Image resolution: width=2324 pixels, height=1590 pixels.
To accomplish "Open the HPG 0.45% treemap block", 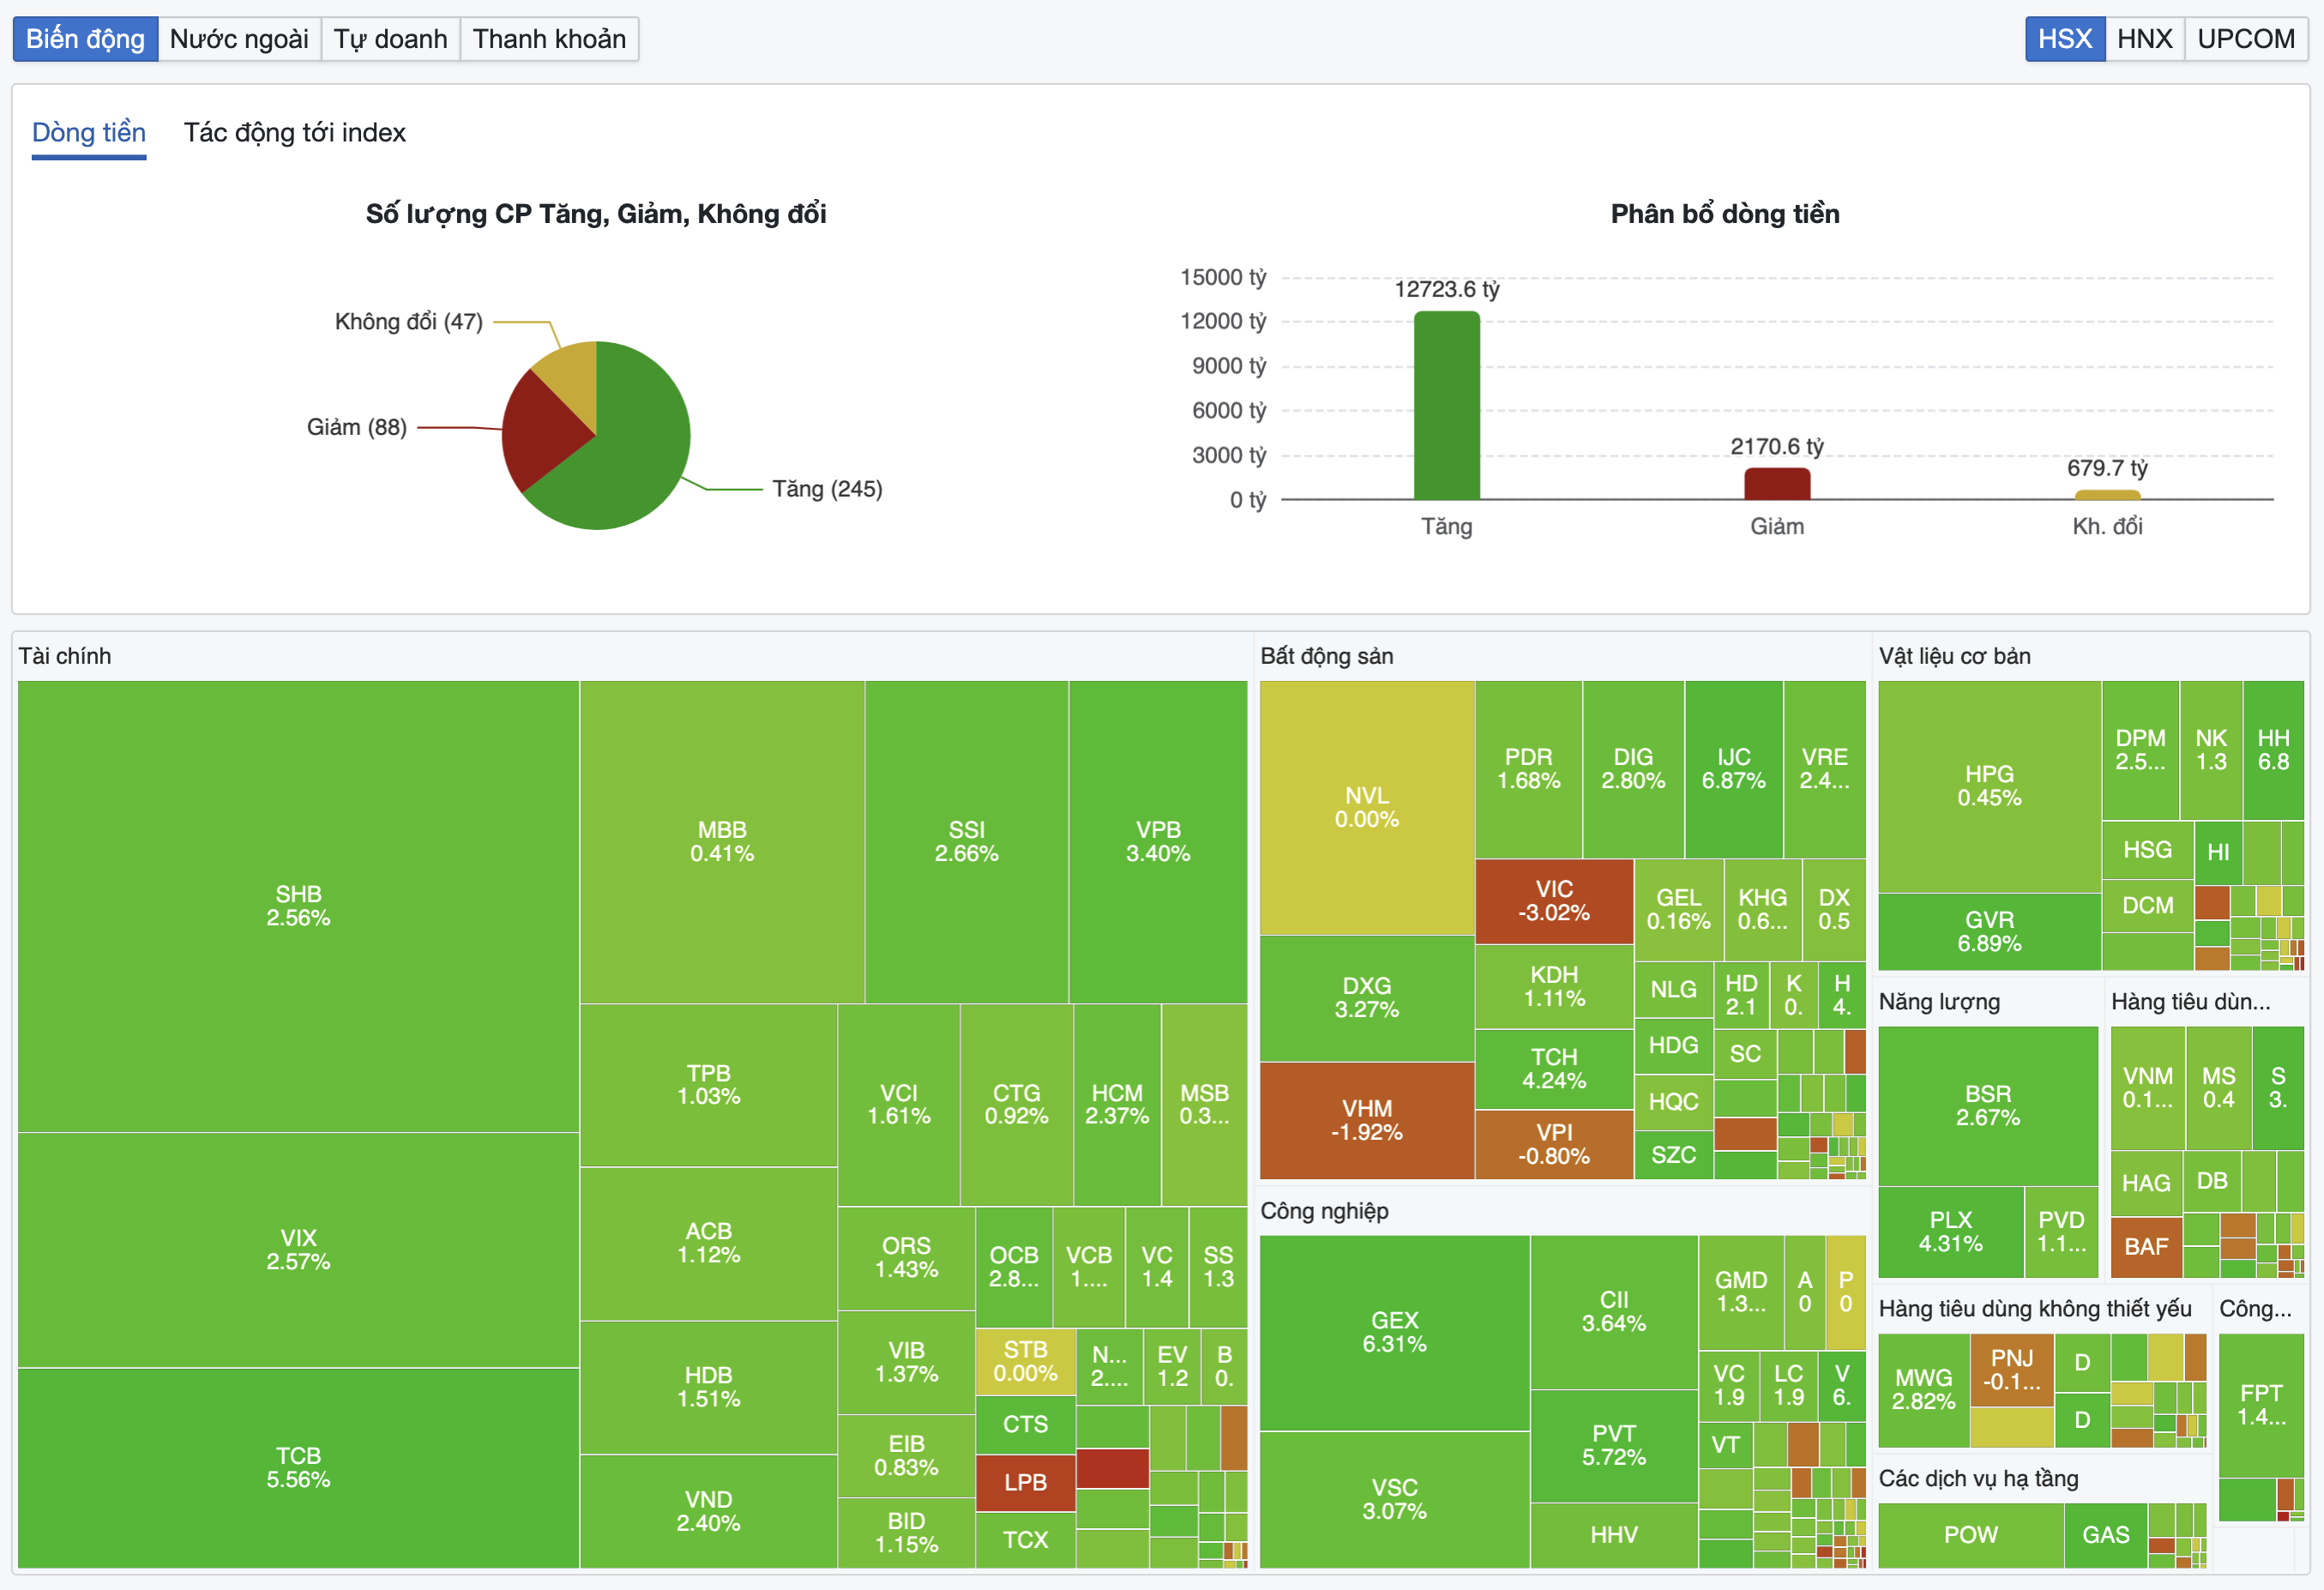I will (1989, 786).
